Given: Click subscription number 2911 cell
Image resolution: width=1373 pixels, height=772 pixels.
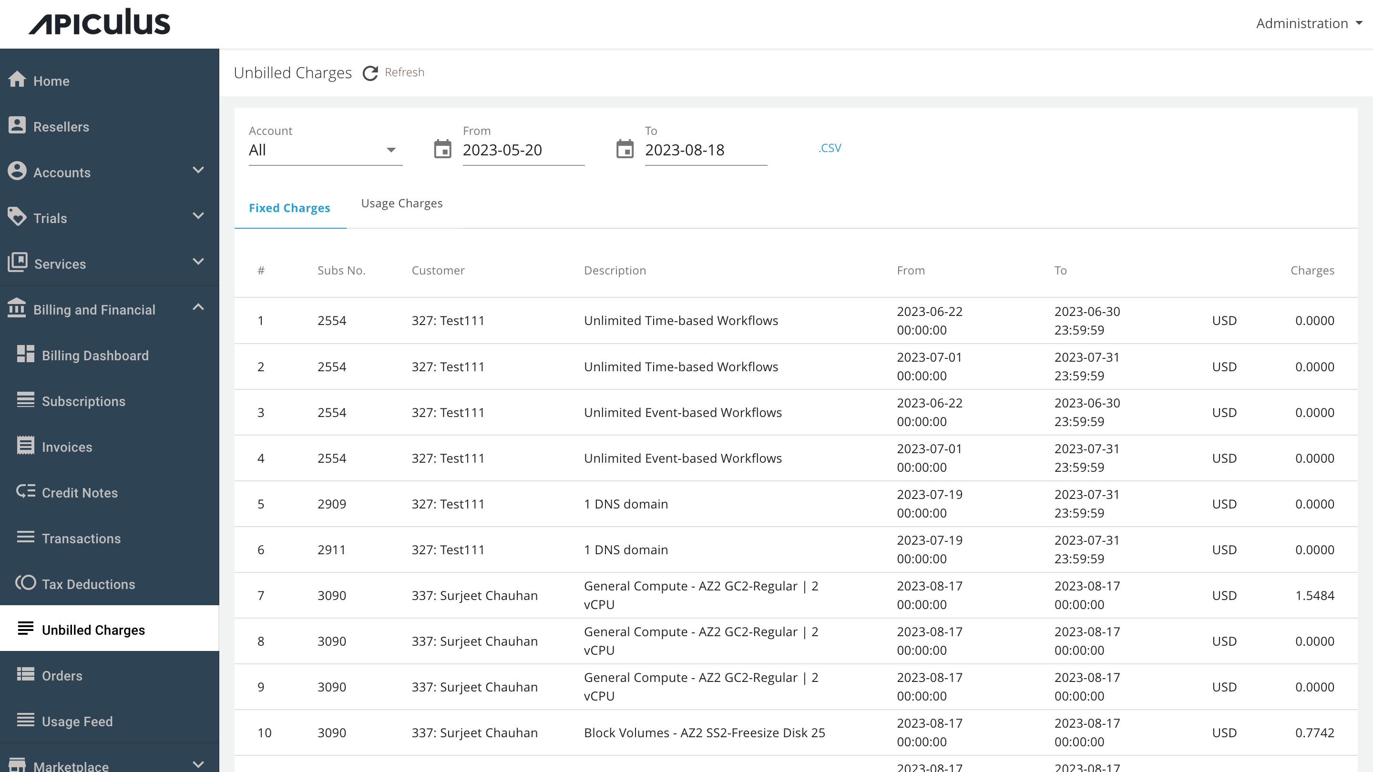Looking at the screenshot, I should point(332,550).
